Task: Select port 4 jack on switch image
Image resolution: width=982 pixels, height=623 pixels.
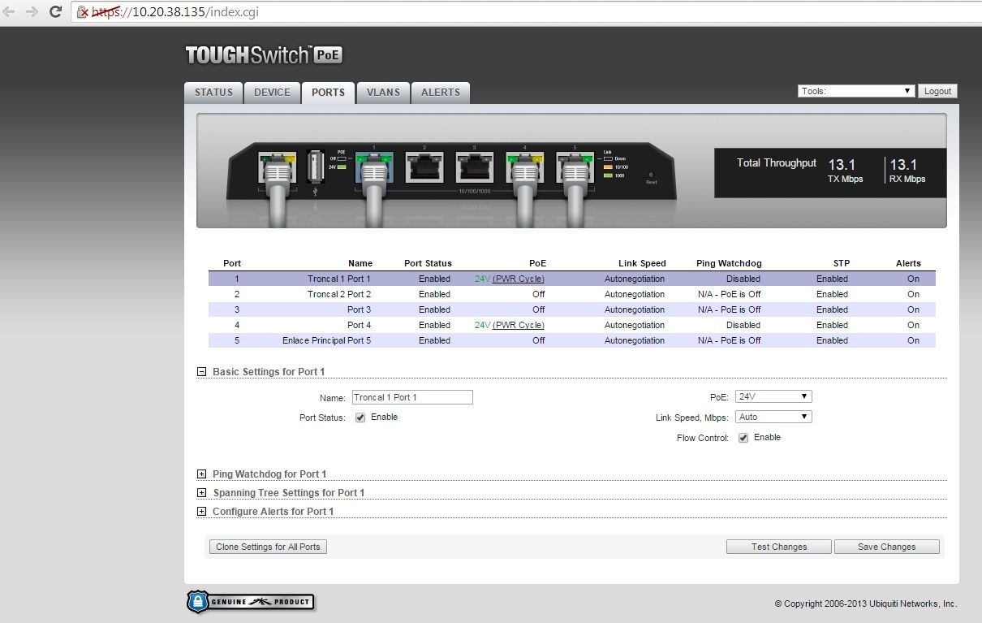Action: [x=524, y=167]
